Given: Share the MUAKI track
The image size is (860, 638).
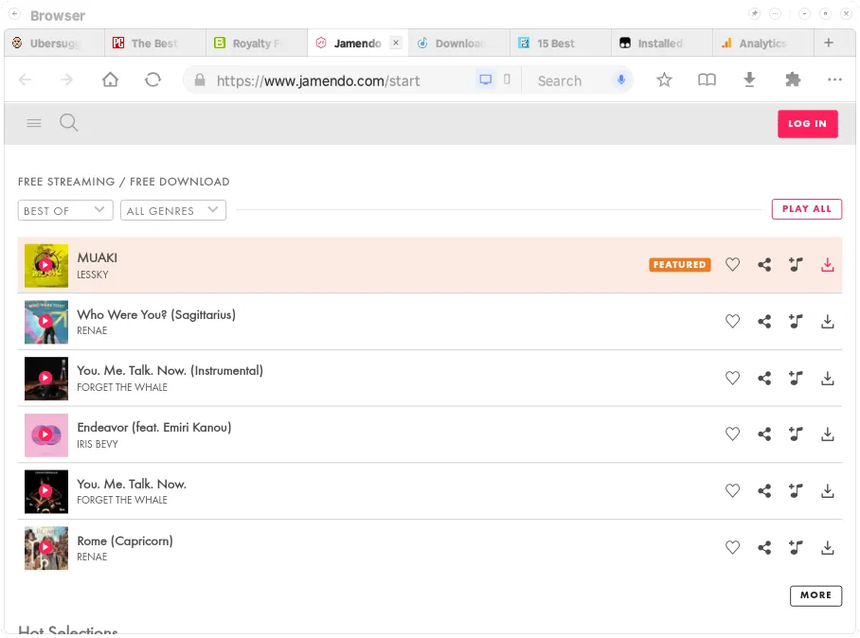Looking at the screenshot, I should [764, 265].
